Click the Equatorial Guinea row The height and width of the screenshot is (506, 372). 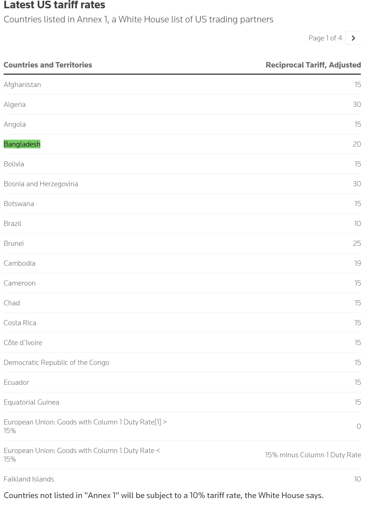(182, 402)
